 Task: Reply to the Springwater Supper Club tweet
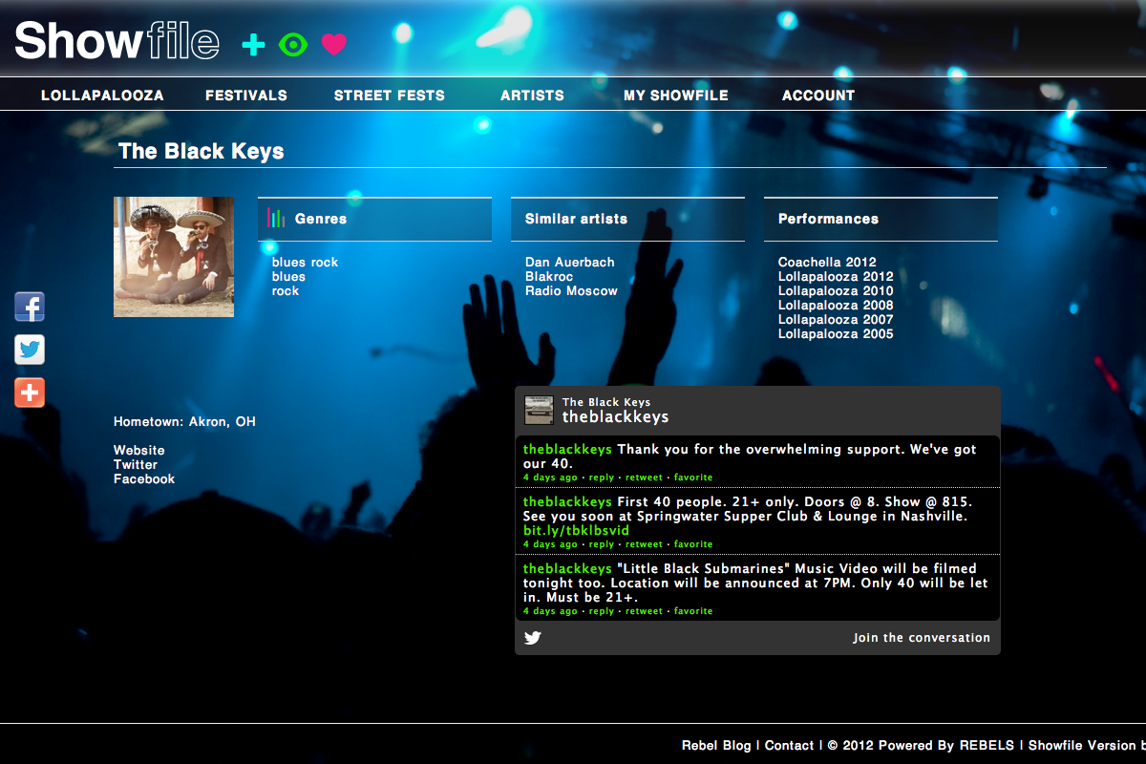pyautogui.click(x=602, y=544)
